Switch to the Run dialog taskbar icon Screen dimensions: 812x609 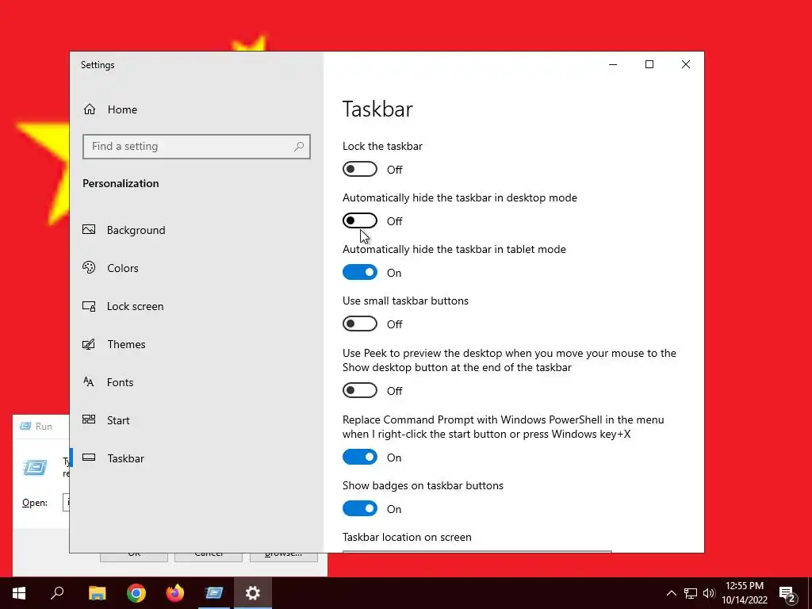[x=214, y=593]
